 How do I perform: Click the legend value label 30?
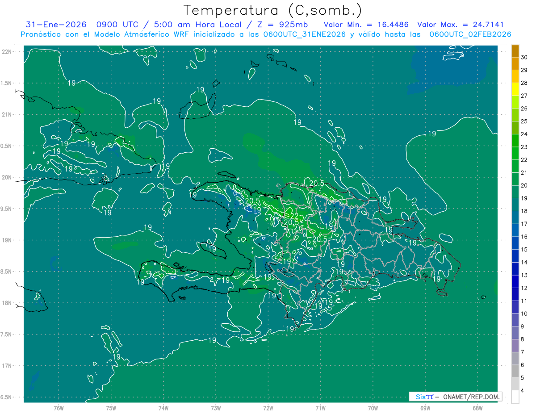524,57
